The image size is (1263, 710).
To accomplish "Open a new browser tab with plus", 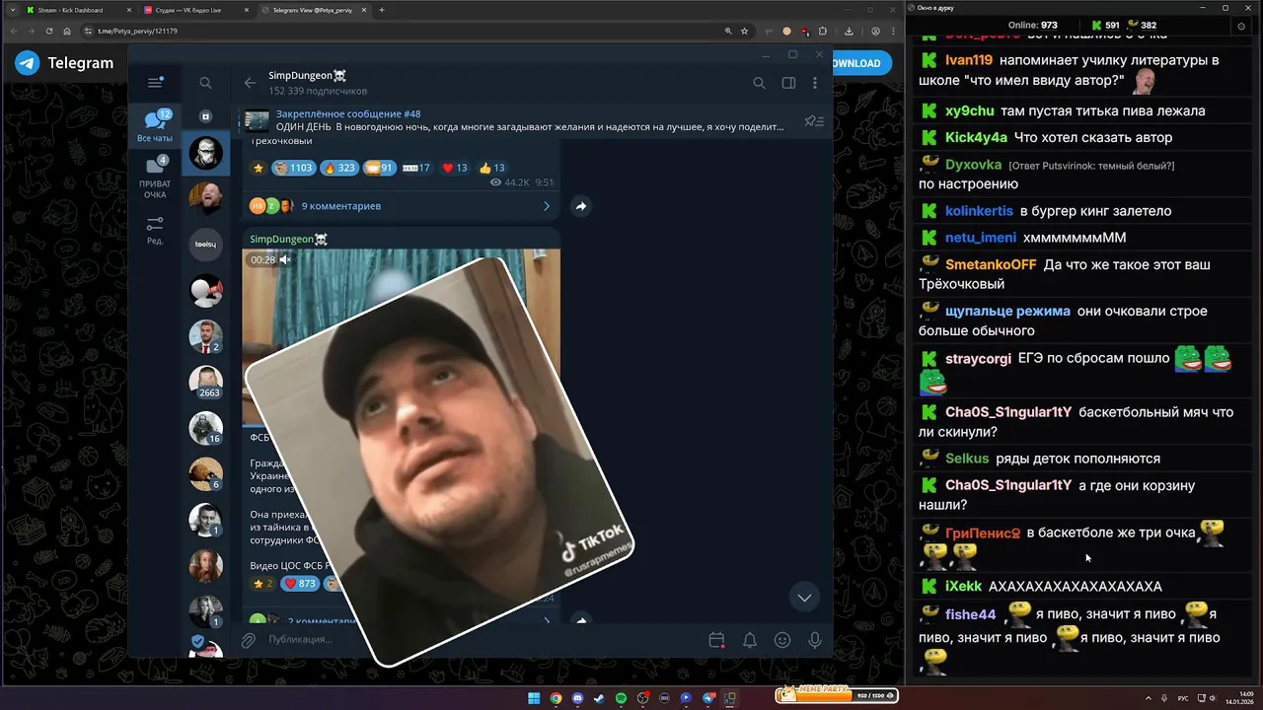I will tap(382, 10).
